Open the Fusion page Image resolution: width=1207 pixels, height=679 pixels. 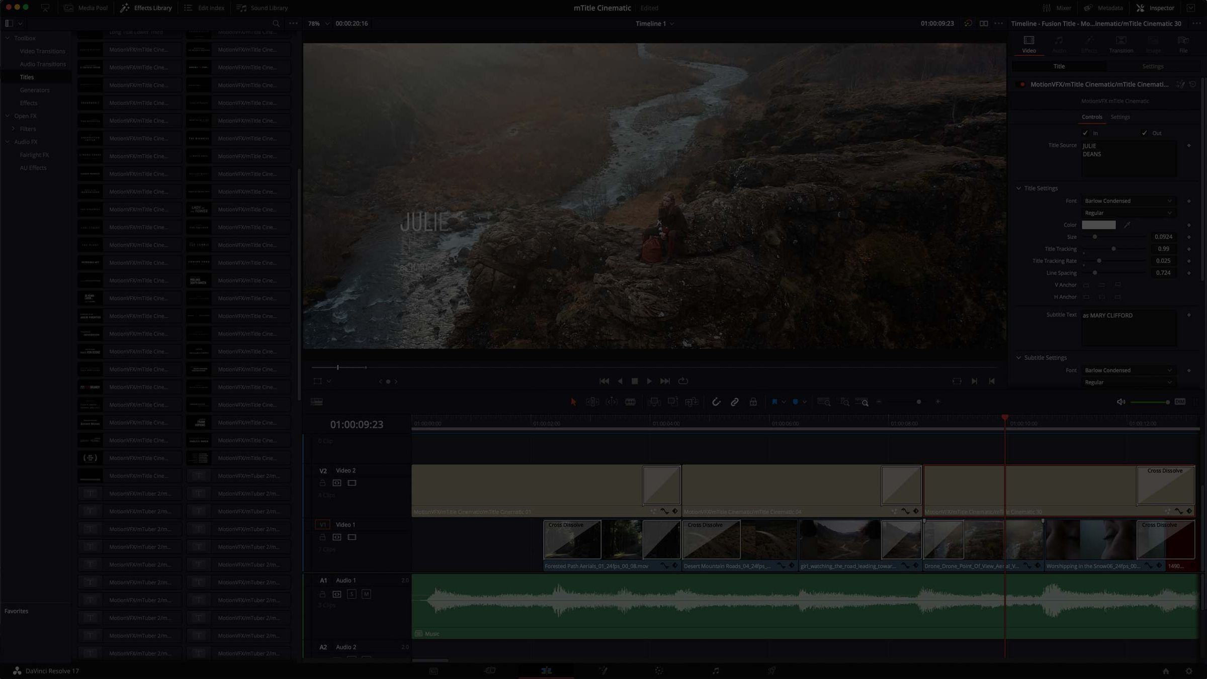(x=603, y=670)
